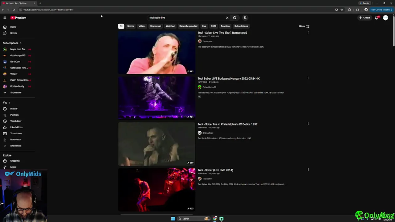395x222 pixels.
Task: Select the Live filter chip
Action: (x=204, y=26)
